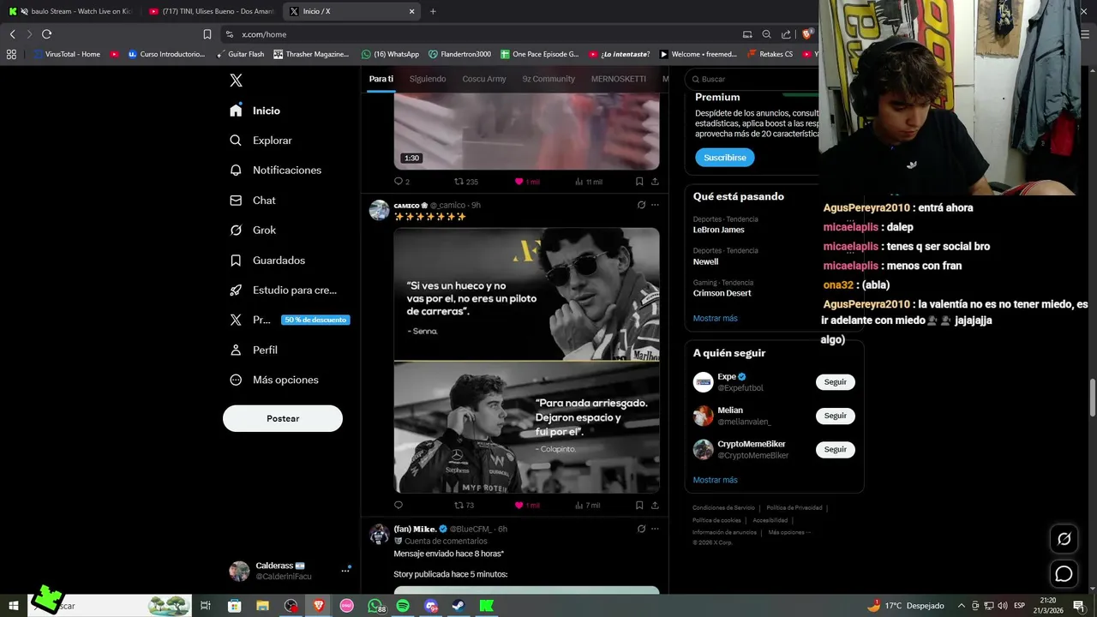The height and width of the screenshot is (617, 1097).
Task: Open Grok explain icon on camico post
Action: point(641,205)
